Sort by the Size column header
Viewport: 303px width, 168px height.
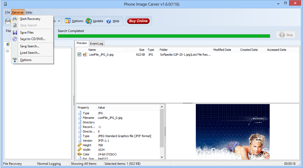[x=136, y=50]
